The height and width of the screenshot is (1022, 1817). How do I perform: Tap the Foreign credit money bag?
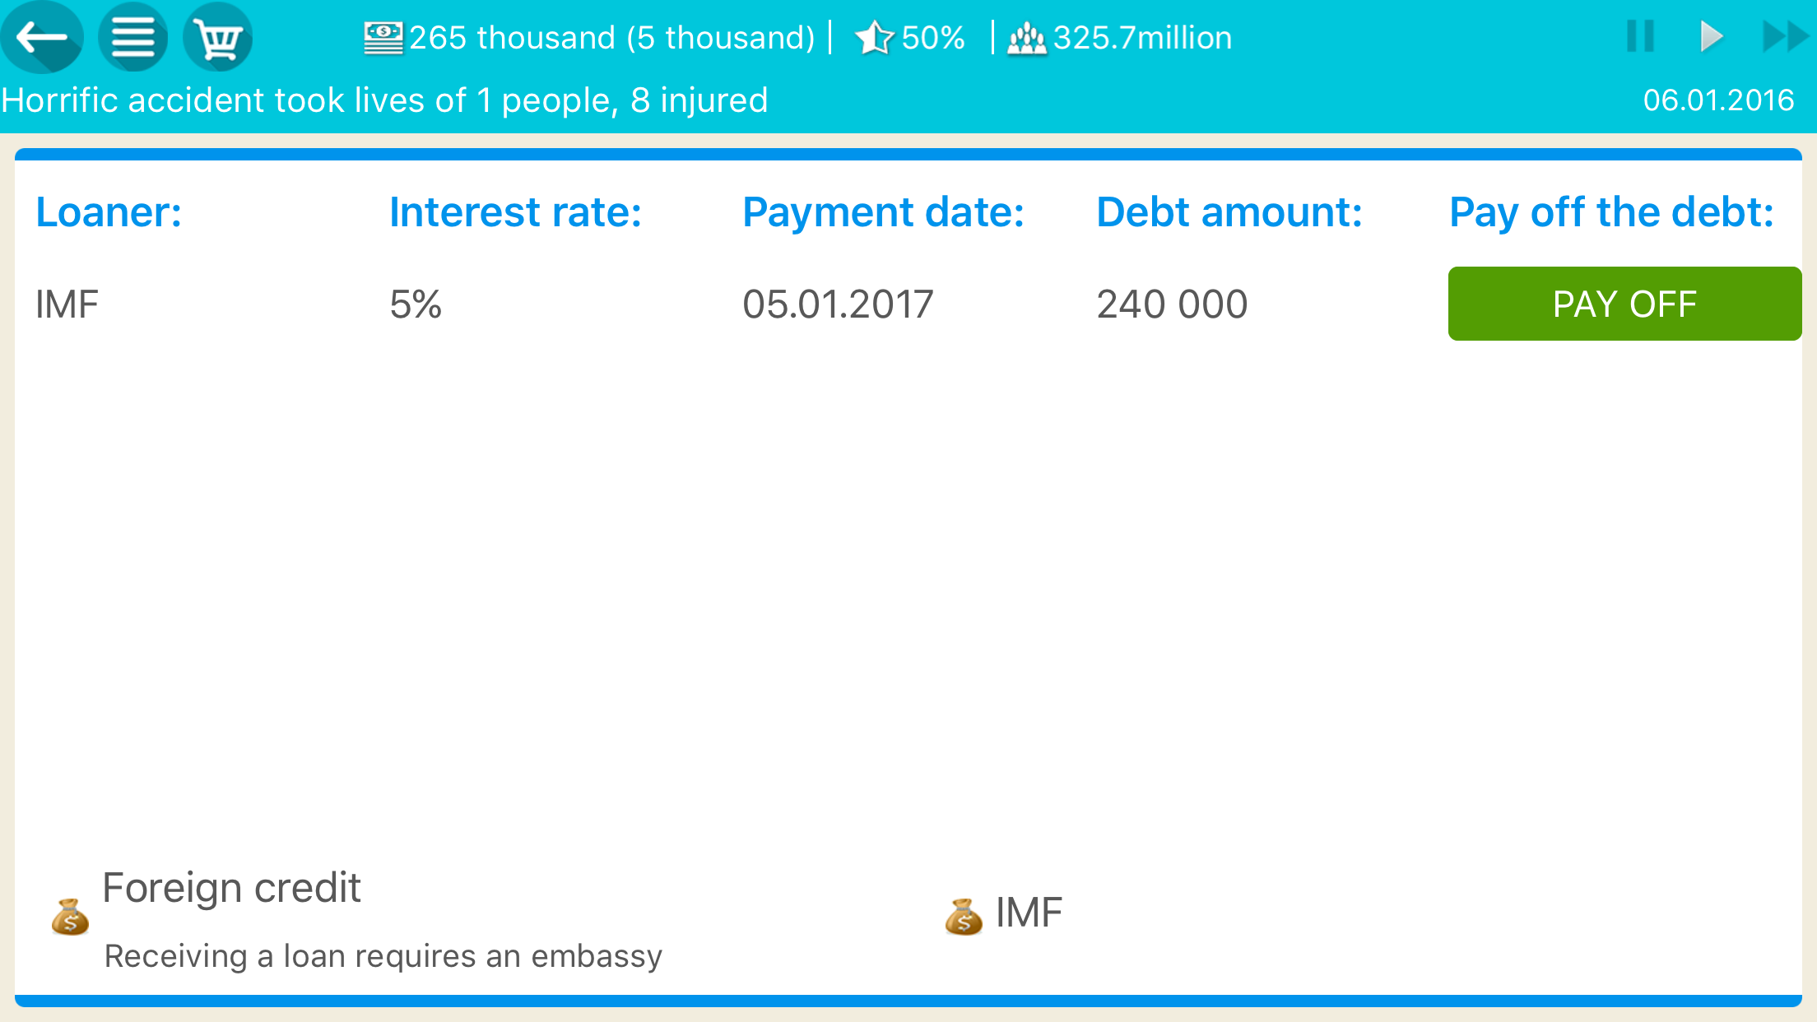point(70,917)
